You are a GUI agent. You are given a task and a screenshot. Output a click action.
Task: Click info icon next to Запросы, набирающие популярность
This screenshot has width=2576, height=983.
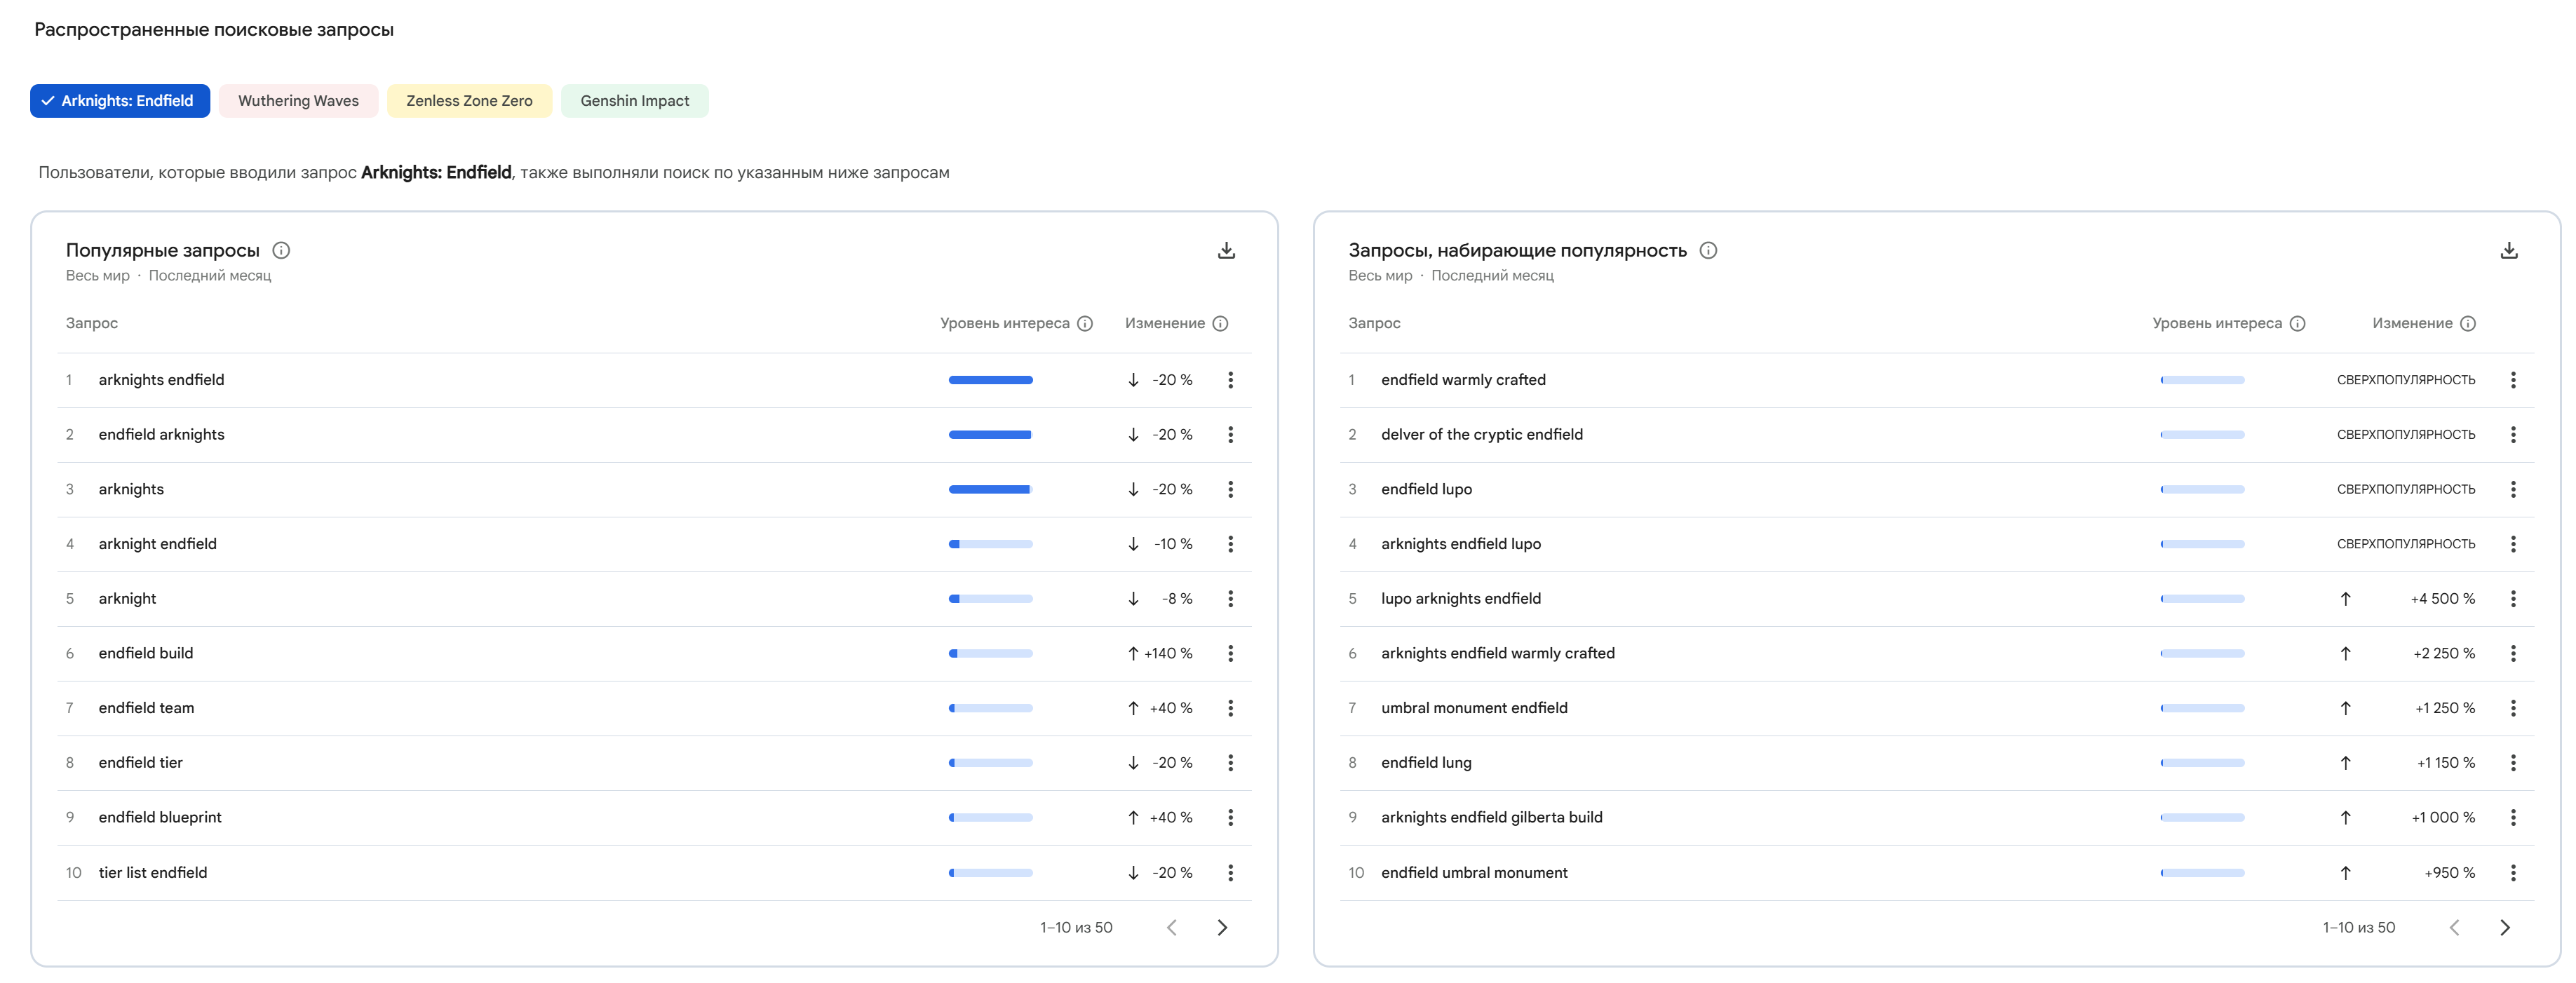pos(1708,250)
